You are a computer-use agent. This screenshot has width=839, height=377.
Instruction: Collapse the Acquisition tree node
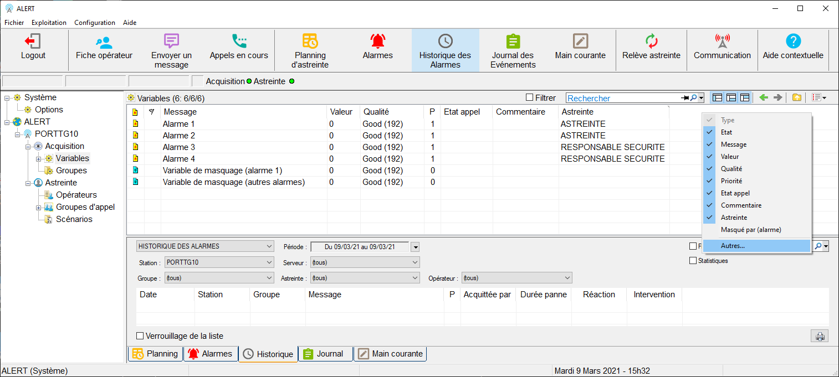point(28,147)
